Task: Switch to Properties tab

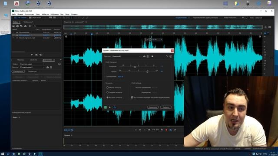Action: pyautogui.click(x=33, y=60)
